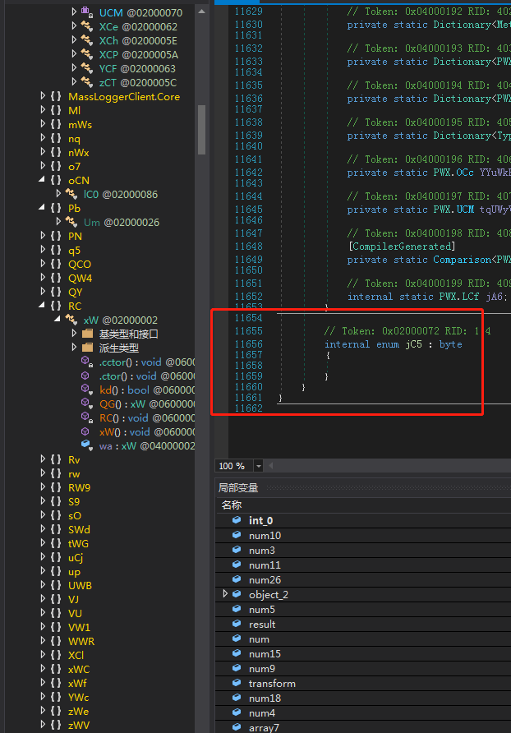Click the YCF class icon

[86, 68]
